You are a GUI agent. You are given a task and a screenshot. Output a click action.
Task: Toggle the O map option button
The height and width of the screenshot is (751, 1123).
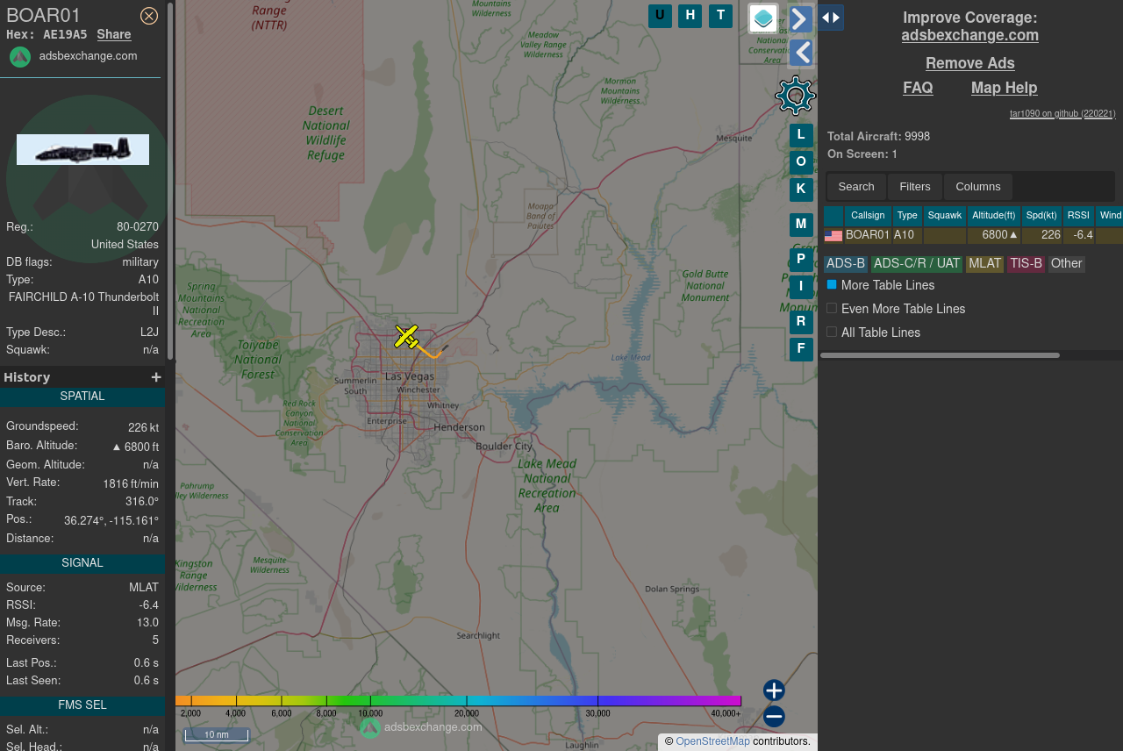point(800,162)
